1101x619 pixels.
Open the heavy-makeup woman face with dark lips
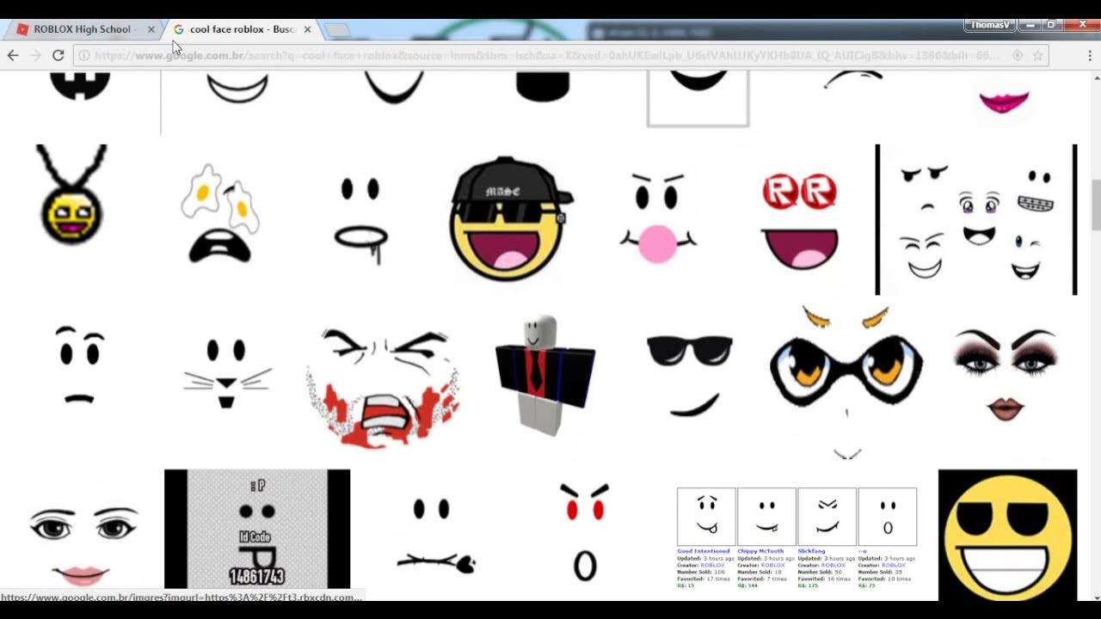click(1005, 375)
